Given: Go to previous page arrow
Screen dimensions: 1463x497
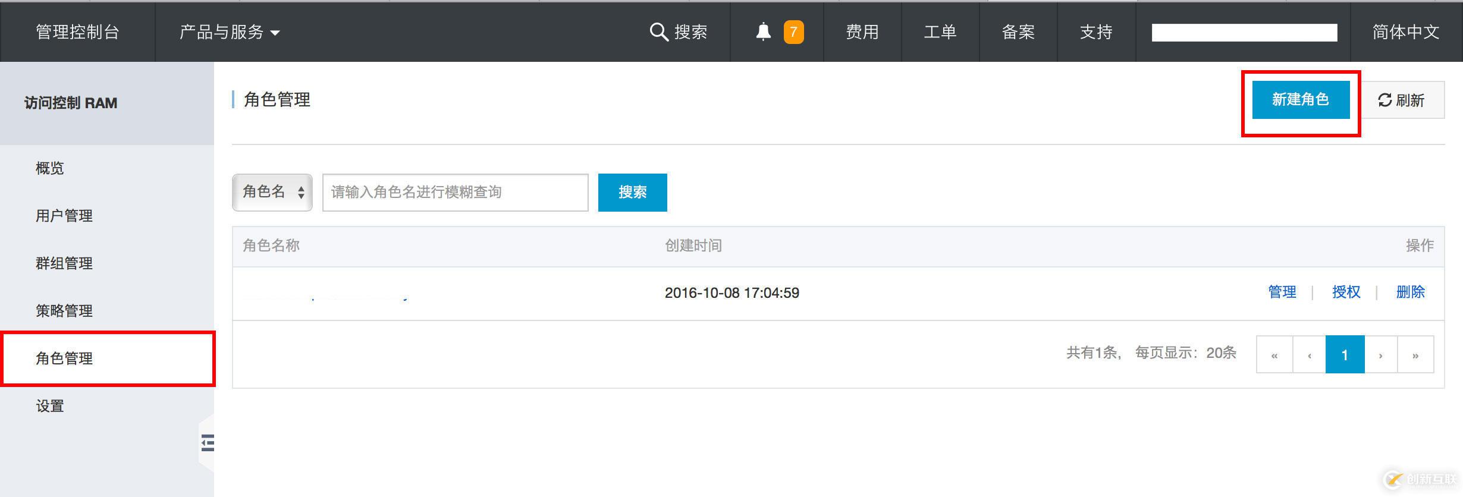Looking at the screenshot, I should point(1309,355).
